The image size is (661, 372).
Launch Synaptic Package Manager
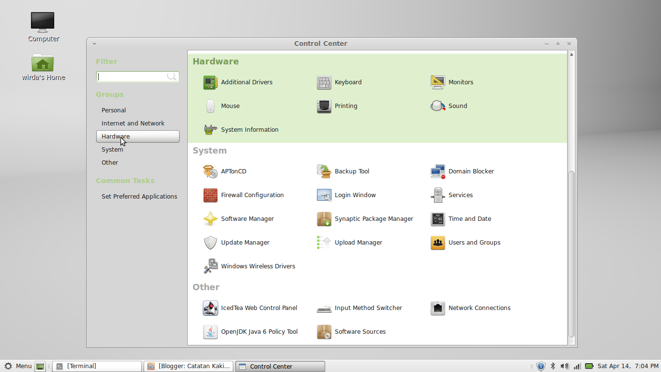374,219
